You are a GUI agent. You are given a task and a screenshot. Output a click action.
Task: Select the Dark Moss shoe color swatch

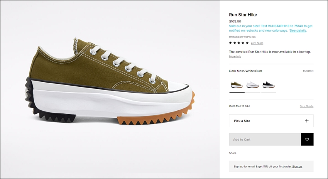coord(237,85)
